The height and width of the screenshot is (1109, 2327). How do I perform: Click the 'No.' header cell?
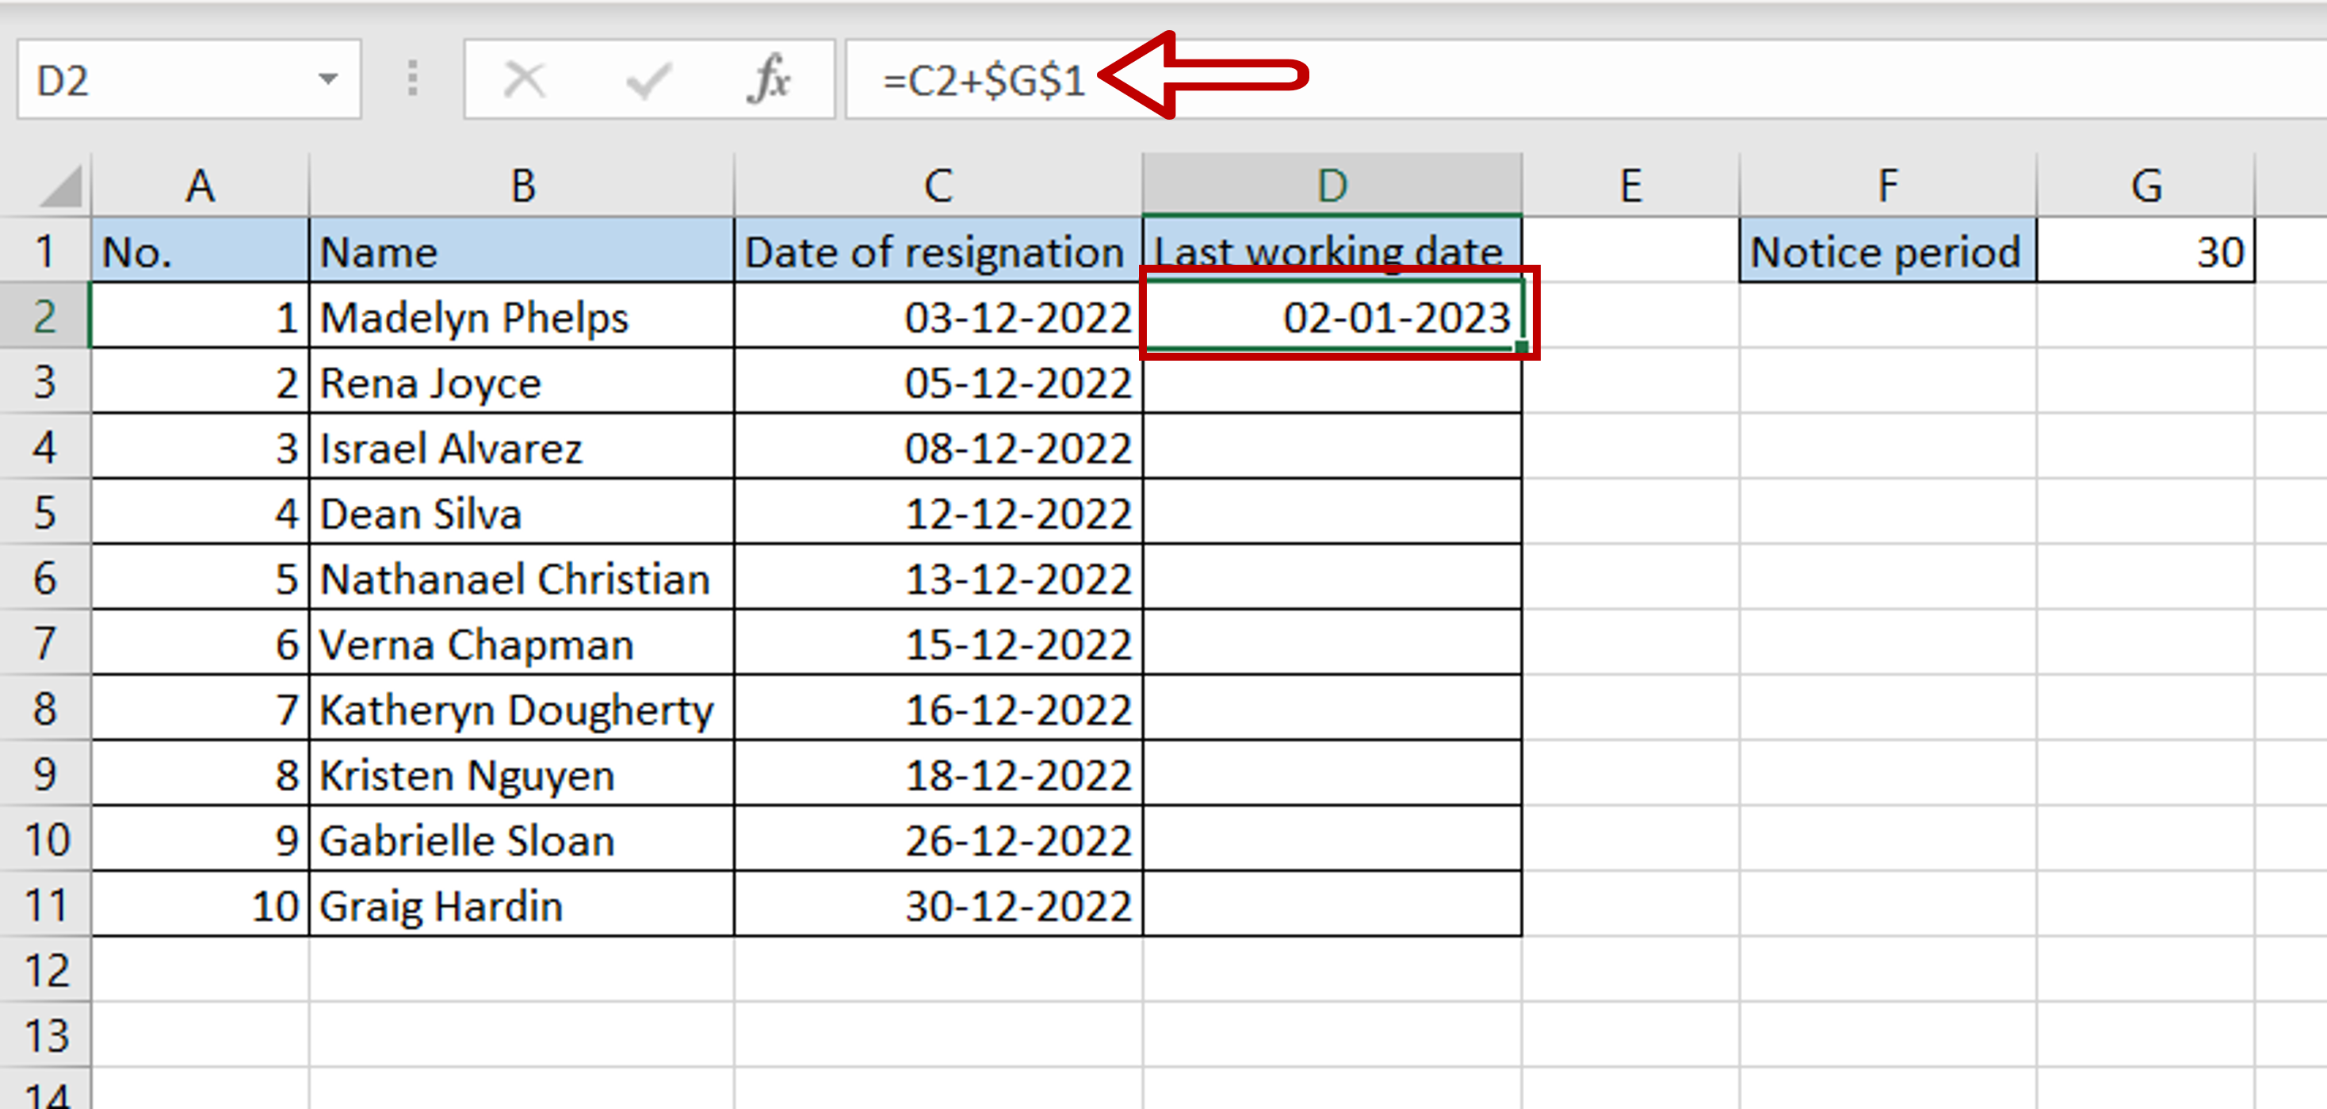tap(200, 250)
